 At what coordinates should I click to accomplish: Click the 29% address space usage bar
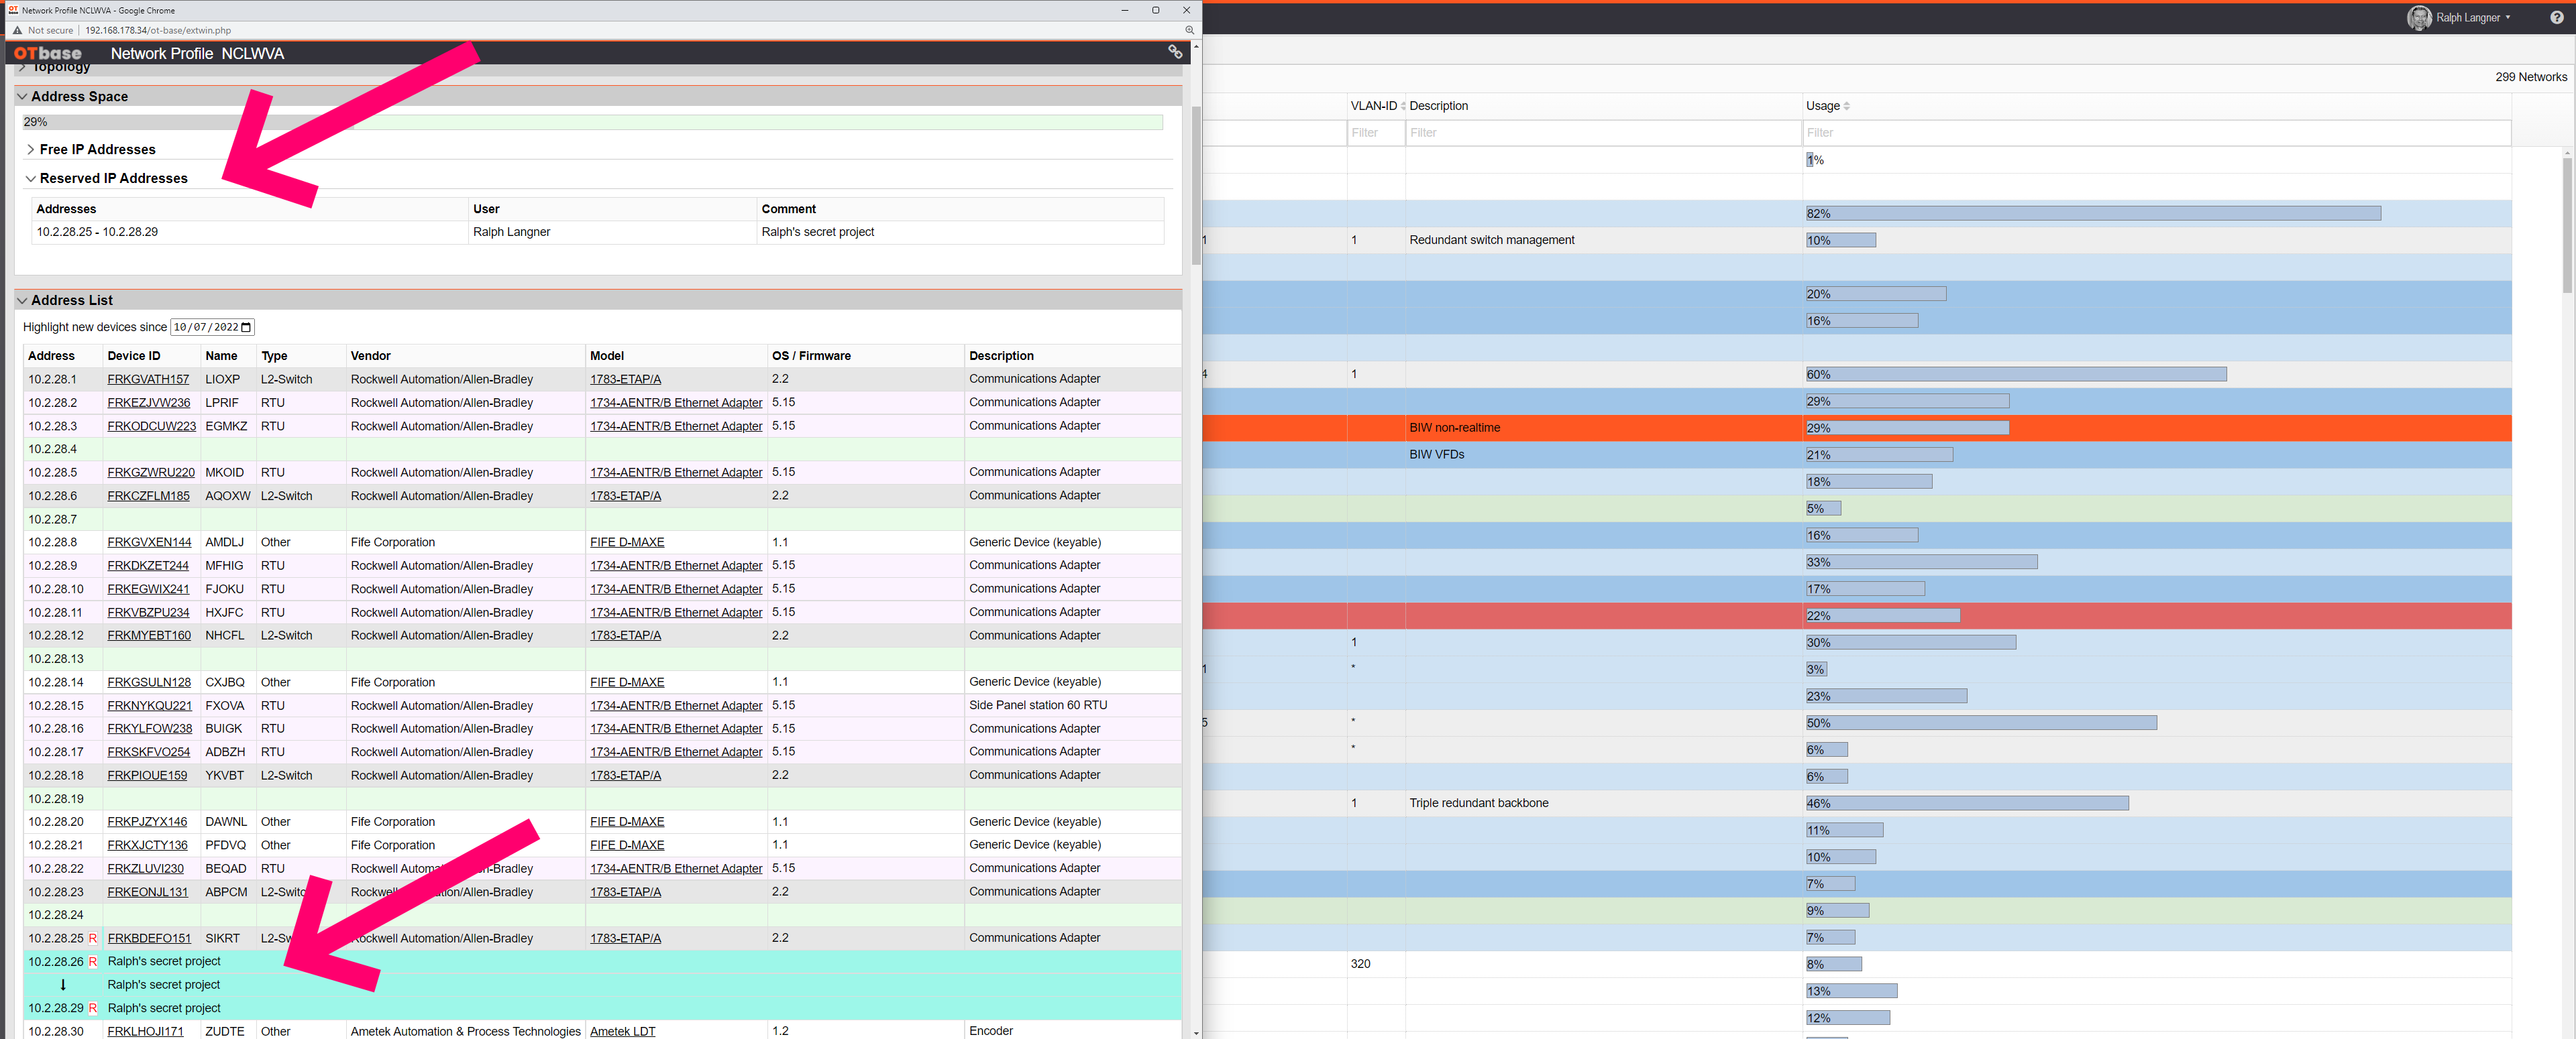coord(592,122)
